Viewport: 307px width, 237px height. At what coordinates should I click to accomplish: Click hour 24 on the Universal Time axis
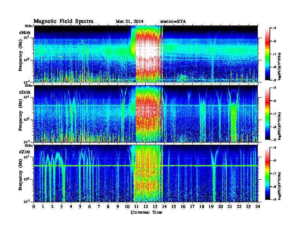[258, 207]
